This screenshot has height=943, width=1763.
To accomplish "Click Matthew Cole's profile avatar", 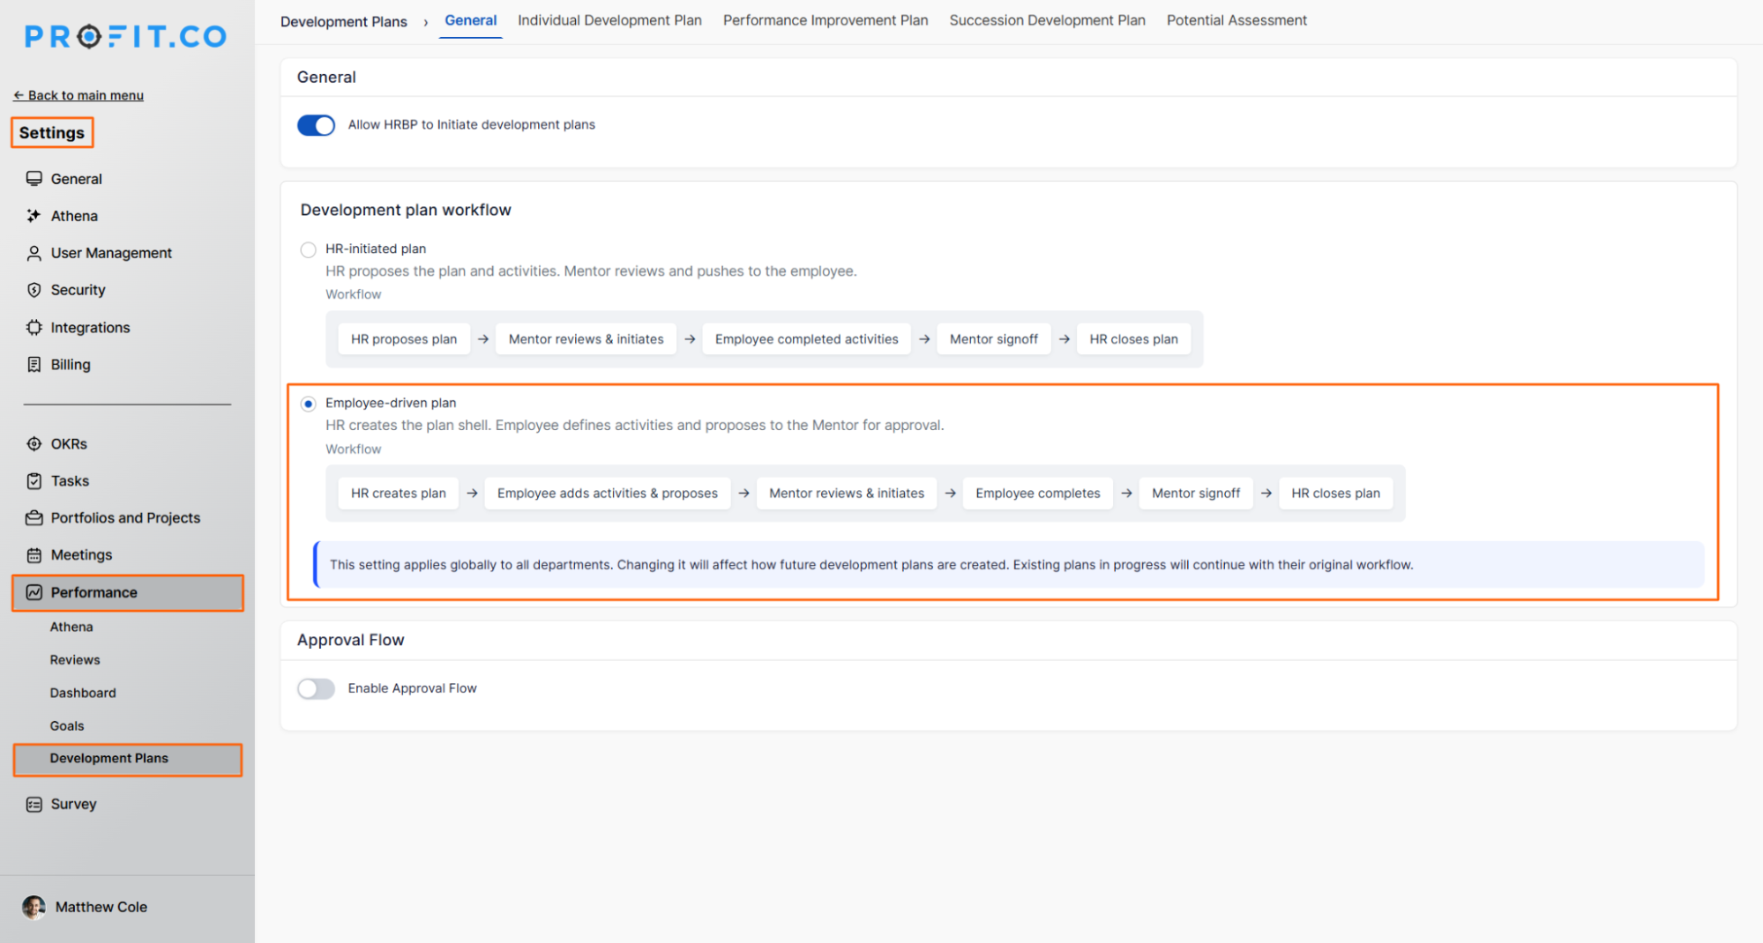I will point(34,907).
